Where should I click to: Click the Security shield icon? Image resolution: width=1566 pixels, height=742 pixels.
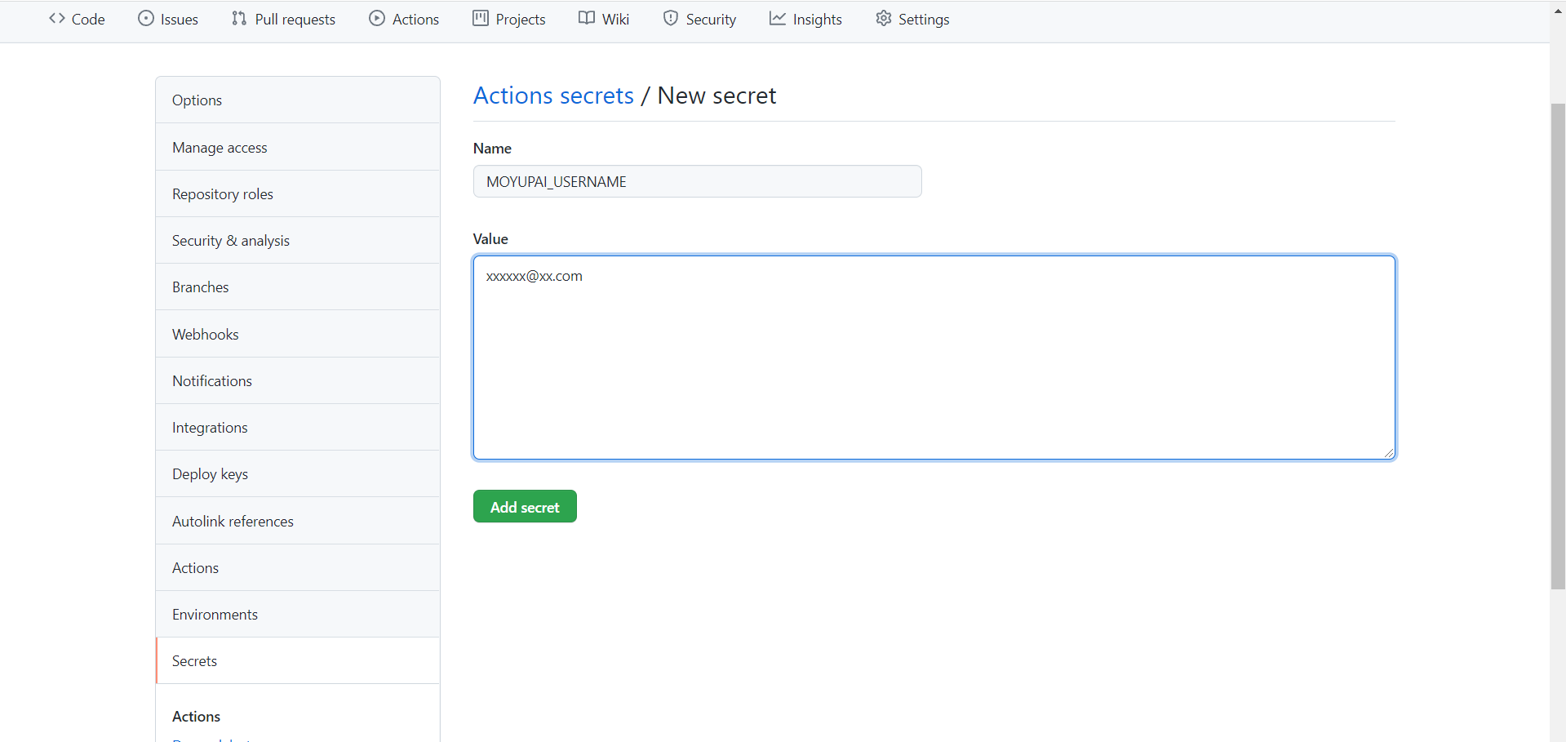point(671,18)
